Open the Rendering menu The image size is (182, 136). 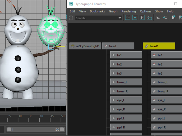129,11
